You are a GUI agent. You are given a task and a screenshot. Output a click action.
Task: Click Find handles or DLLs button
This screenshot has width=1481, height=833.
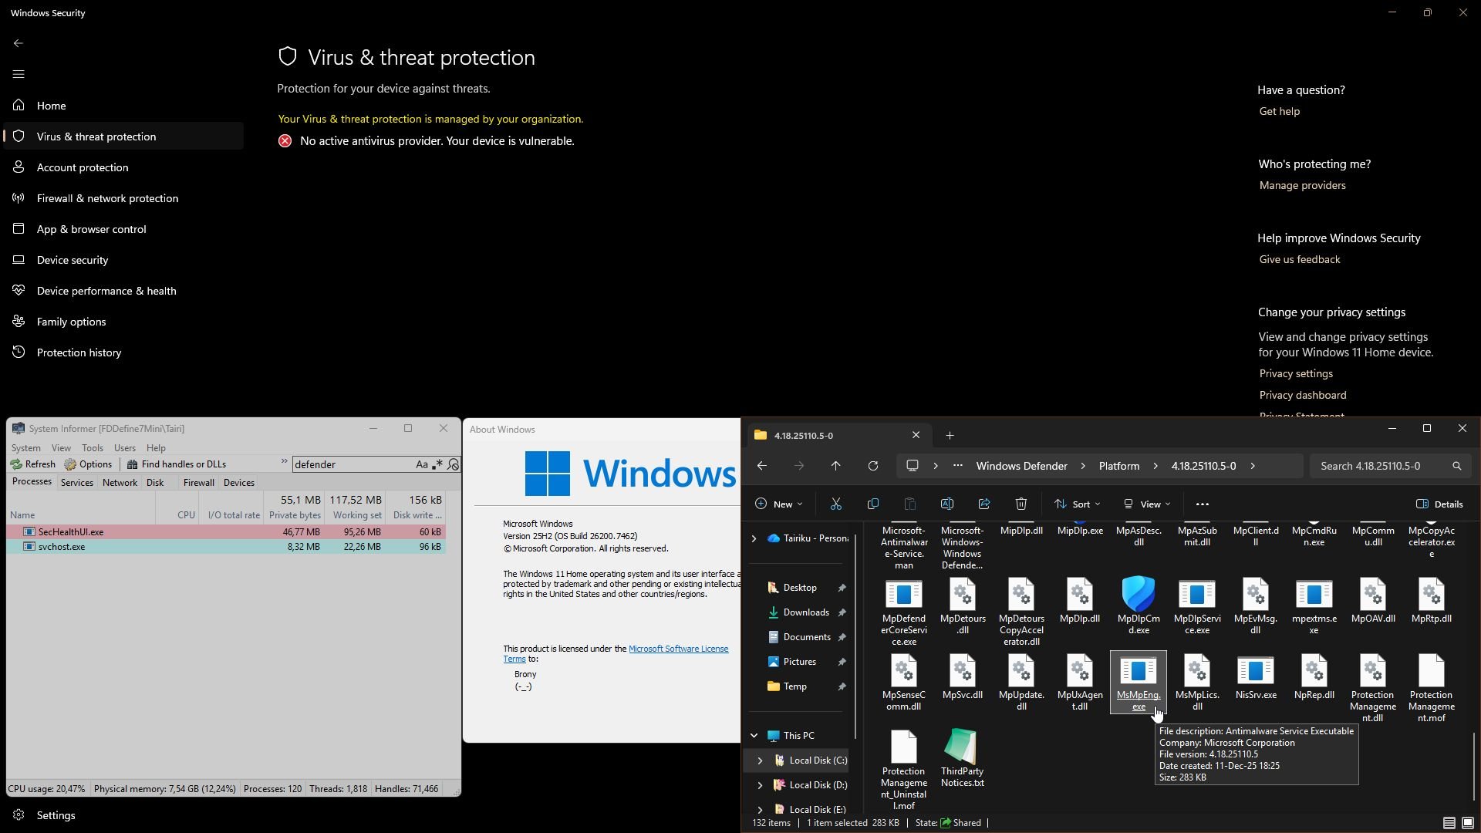coord(177,464)
